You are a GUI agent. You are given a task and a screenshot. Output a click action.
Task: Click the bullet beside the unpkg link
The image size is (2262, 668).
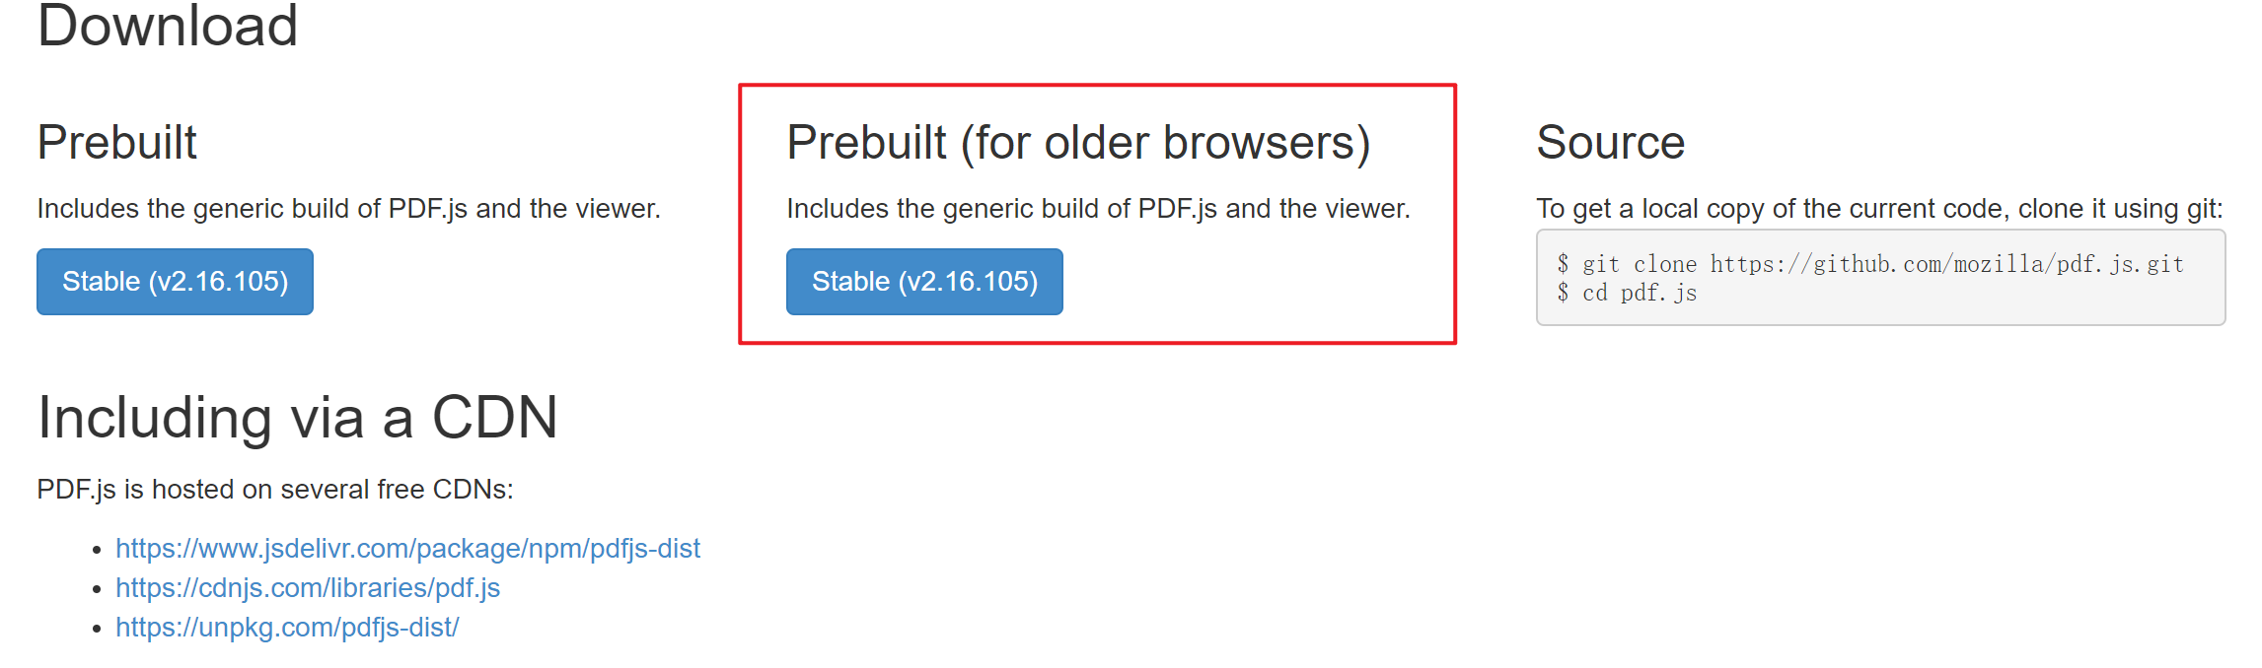pos(97,629)
